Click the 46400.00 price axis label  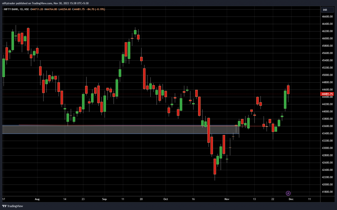tap(327, 24)
